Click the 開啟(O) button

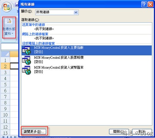(119, 132)
